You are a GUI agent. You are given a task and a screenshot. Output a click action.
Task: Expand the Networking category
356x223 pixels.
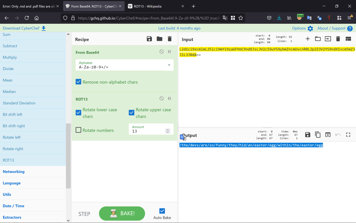click(x=33, y=172)
